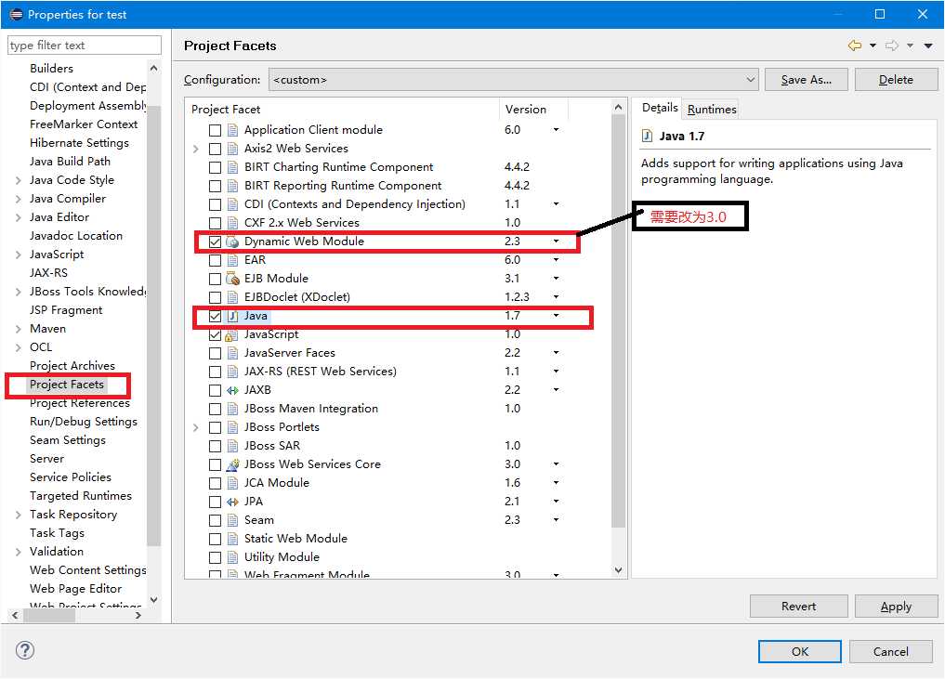Click the JBoss SAR page icon
This screenshot has height=679, width=945.
point(232,447)
